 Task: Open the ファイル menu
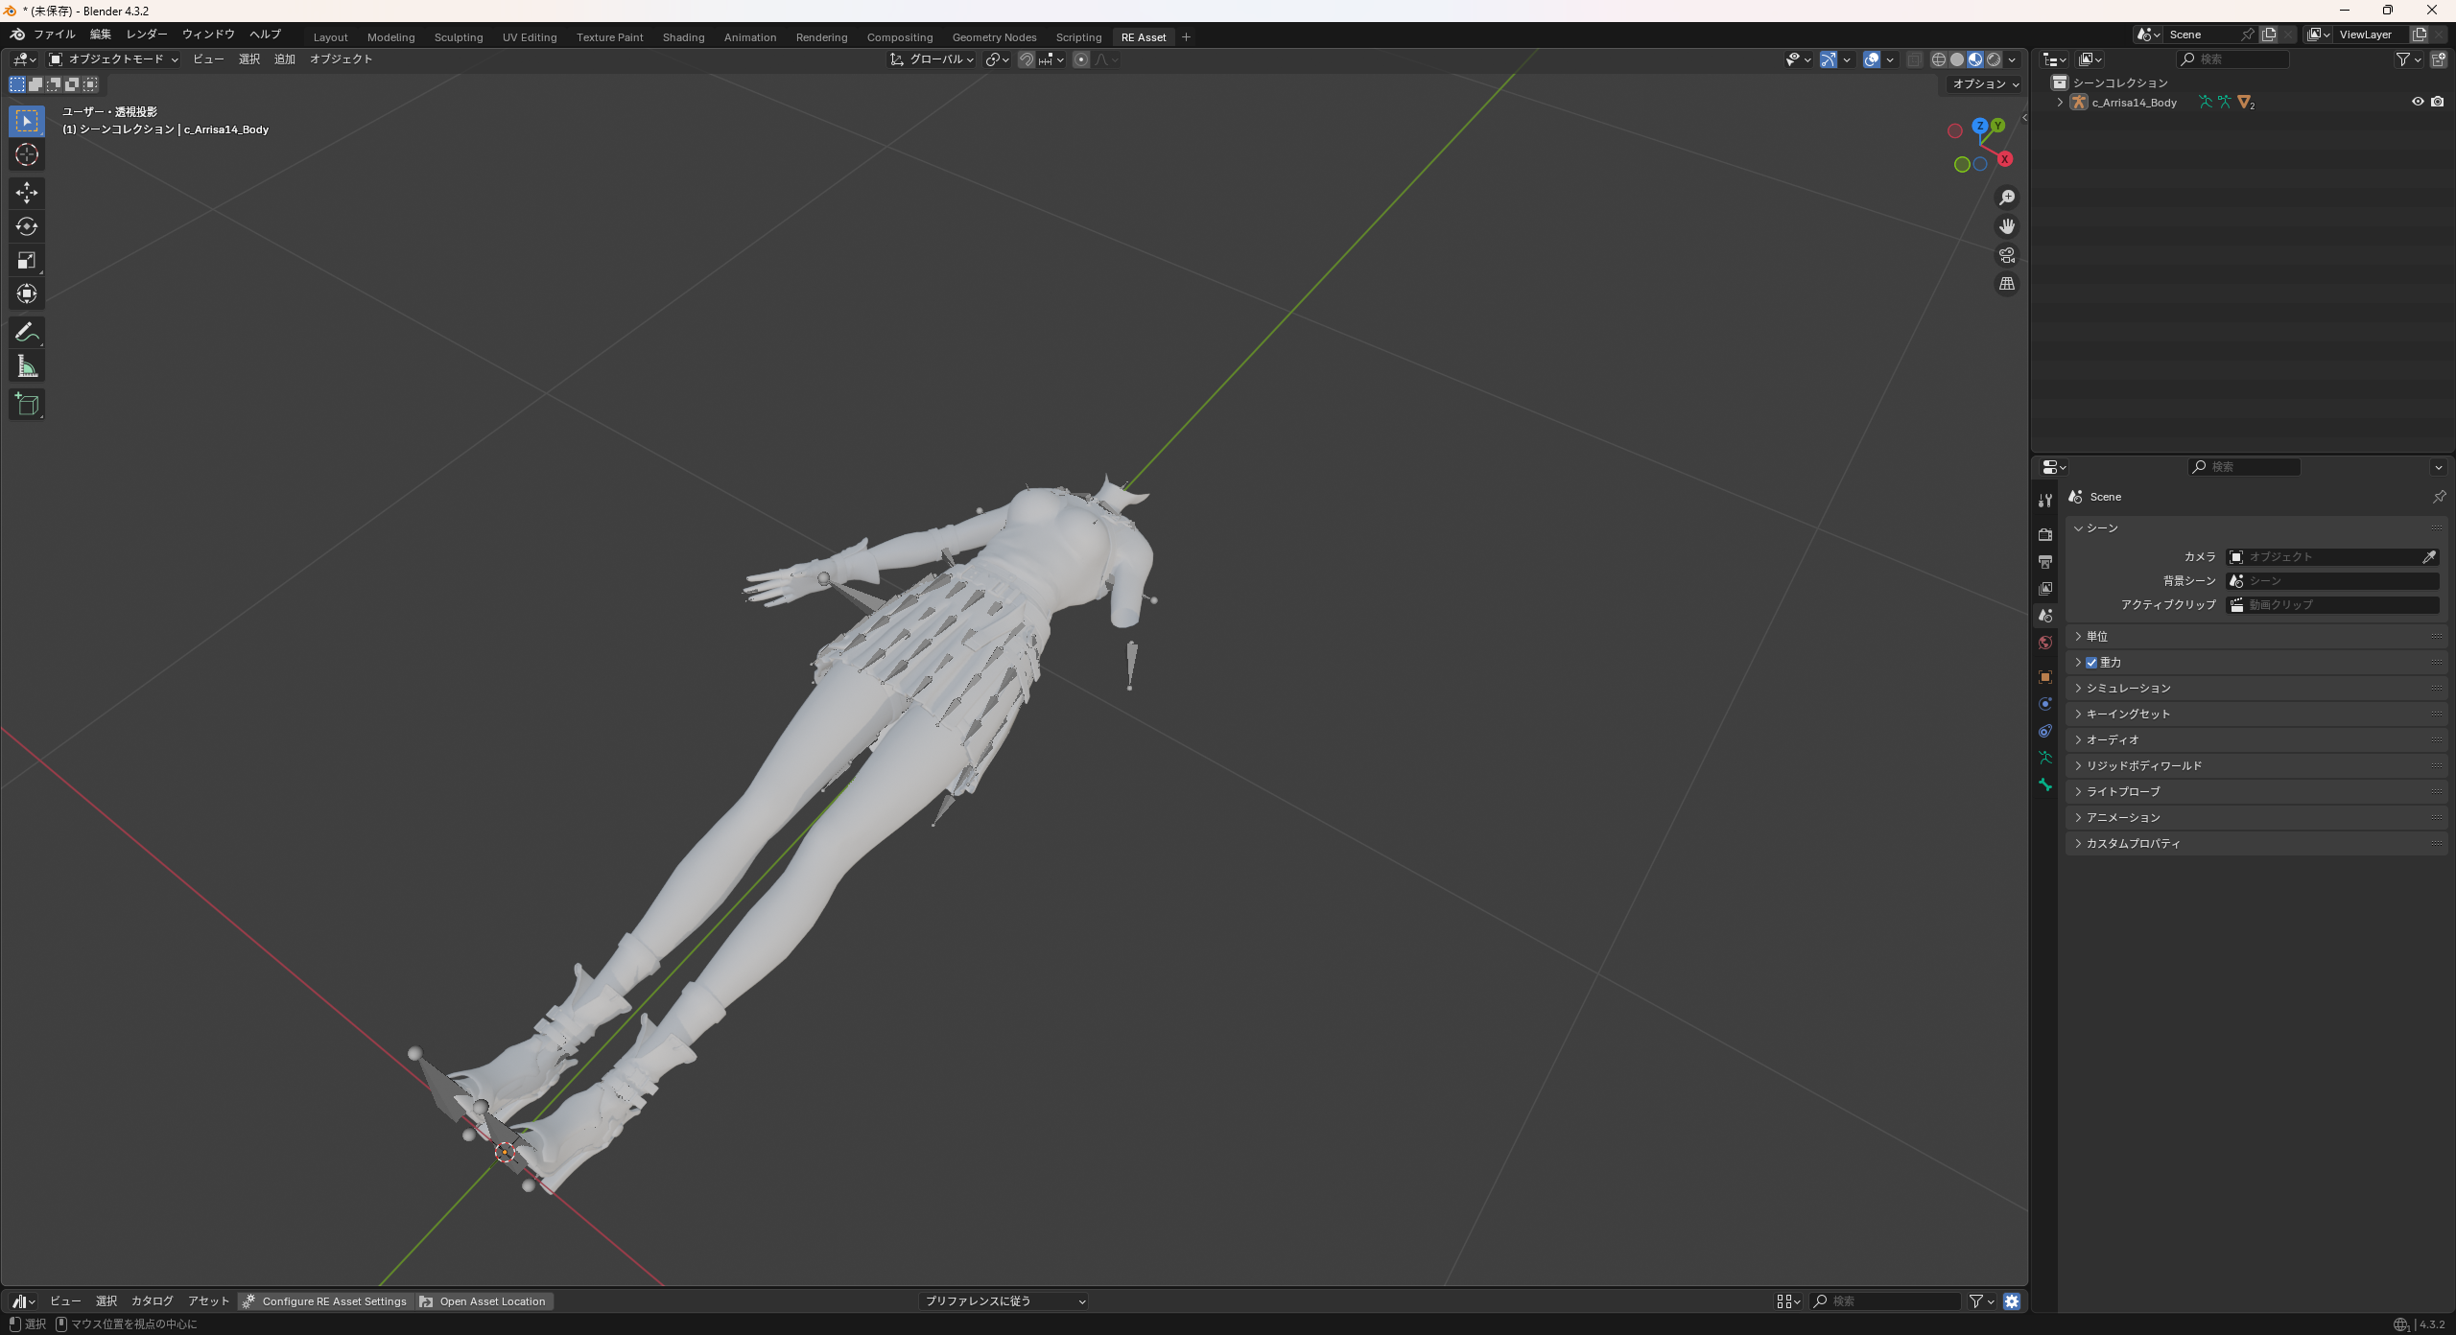pos(54,35)
